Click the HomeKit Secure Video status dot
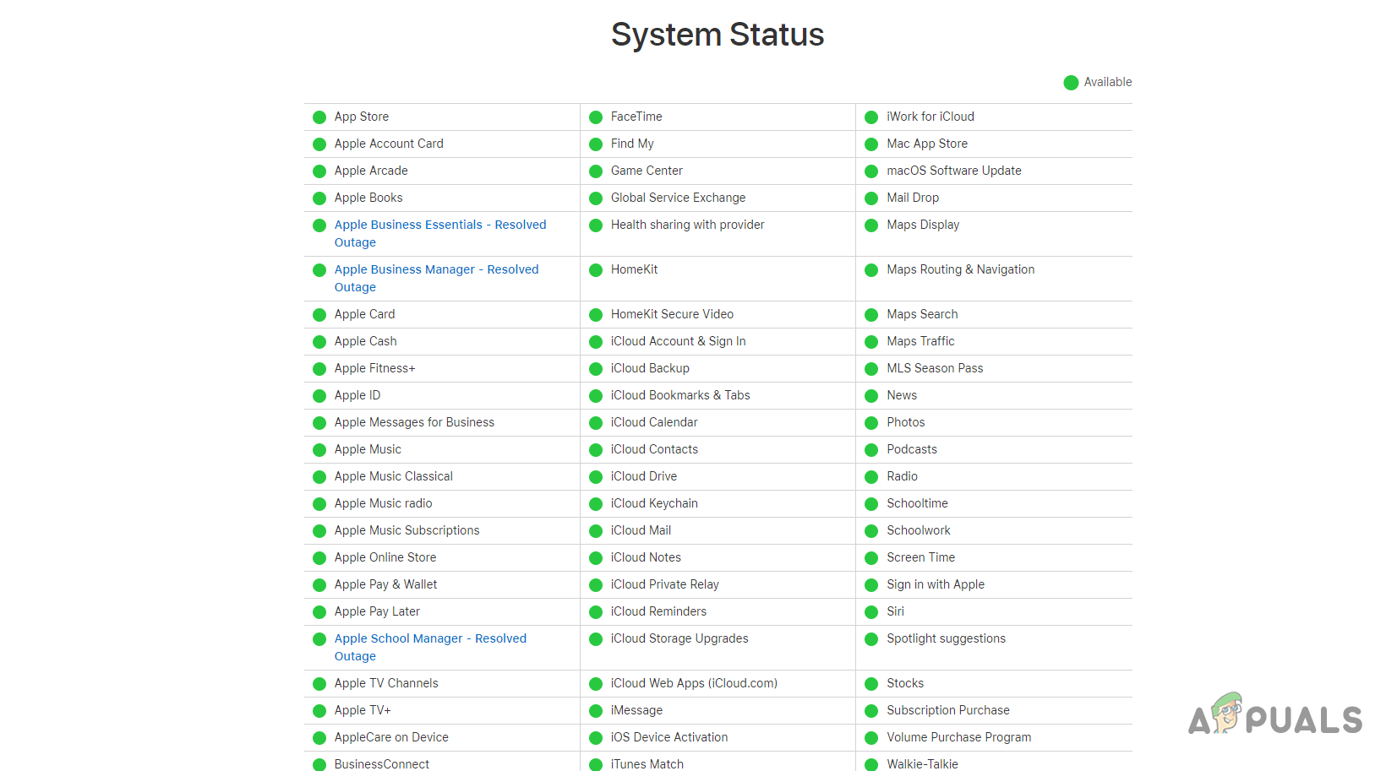The image size is (1397, 771). 596,314
